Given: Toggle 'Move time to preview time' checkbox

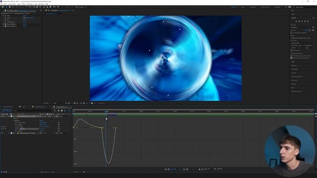Looking at the screenshot, I should click(x=291, y=58).
